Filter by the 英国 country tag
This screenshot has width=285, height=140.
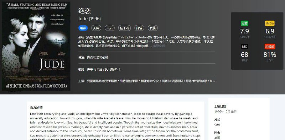pos(96,28)
